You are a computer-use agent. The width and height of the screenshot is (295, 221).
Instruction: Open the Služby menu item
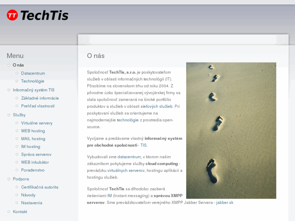[19, 115]
